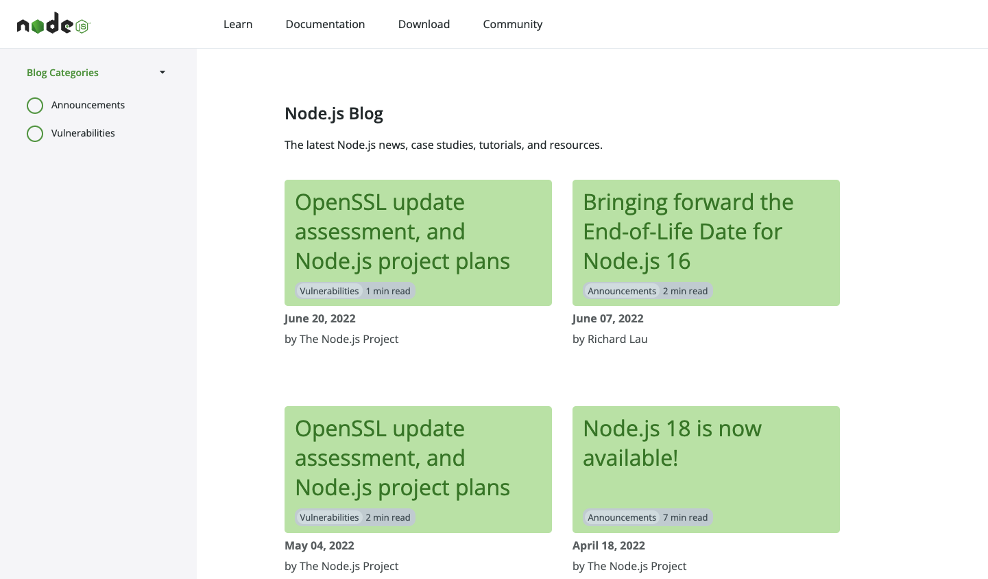
Task: Open the Learn navigation item
Action: (238, 24)
